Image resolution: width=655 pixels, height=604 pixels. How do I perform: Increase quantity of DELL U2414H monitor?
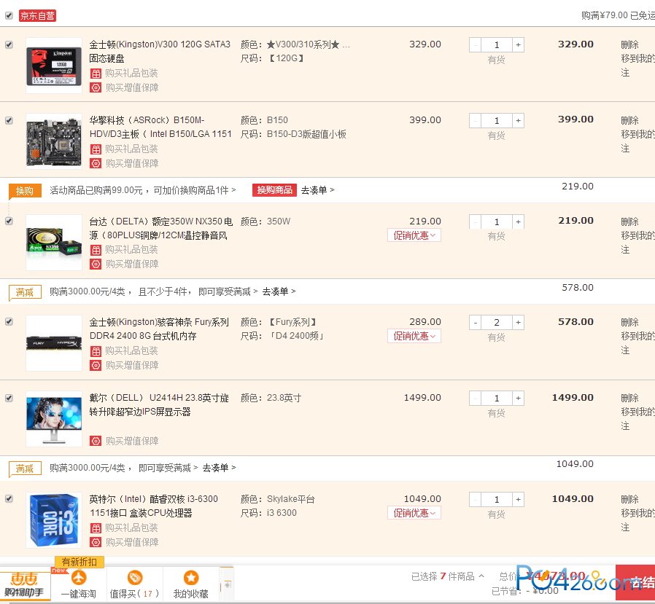[518, 398]
